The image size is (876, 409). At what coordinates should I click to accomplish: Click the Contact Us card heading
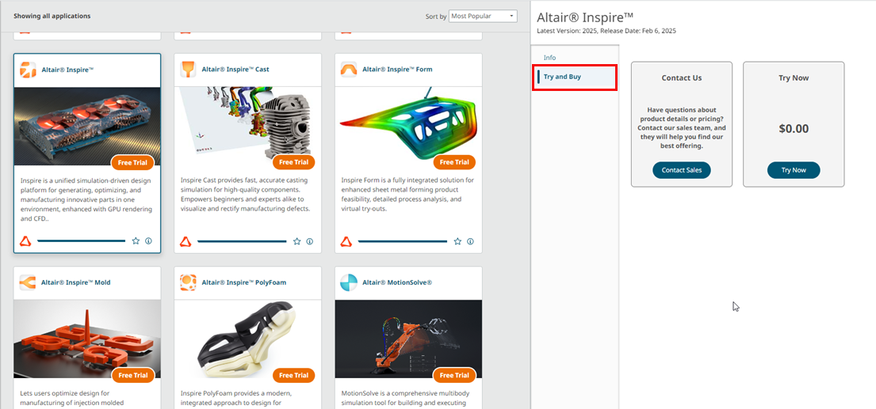pos(682,78)
